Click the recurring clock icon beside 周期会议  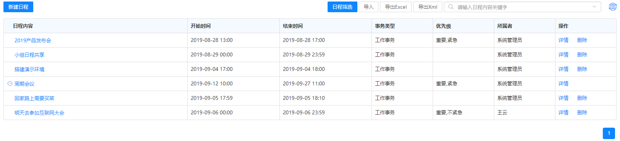10,83
